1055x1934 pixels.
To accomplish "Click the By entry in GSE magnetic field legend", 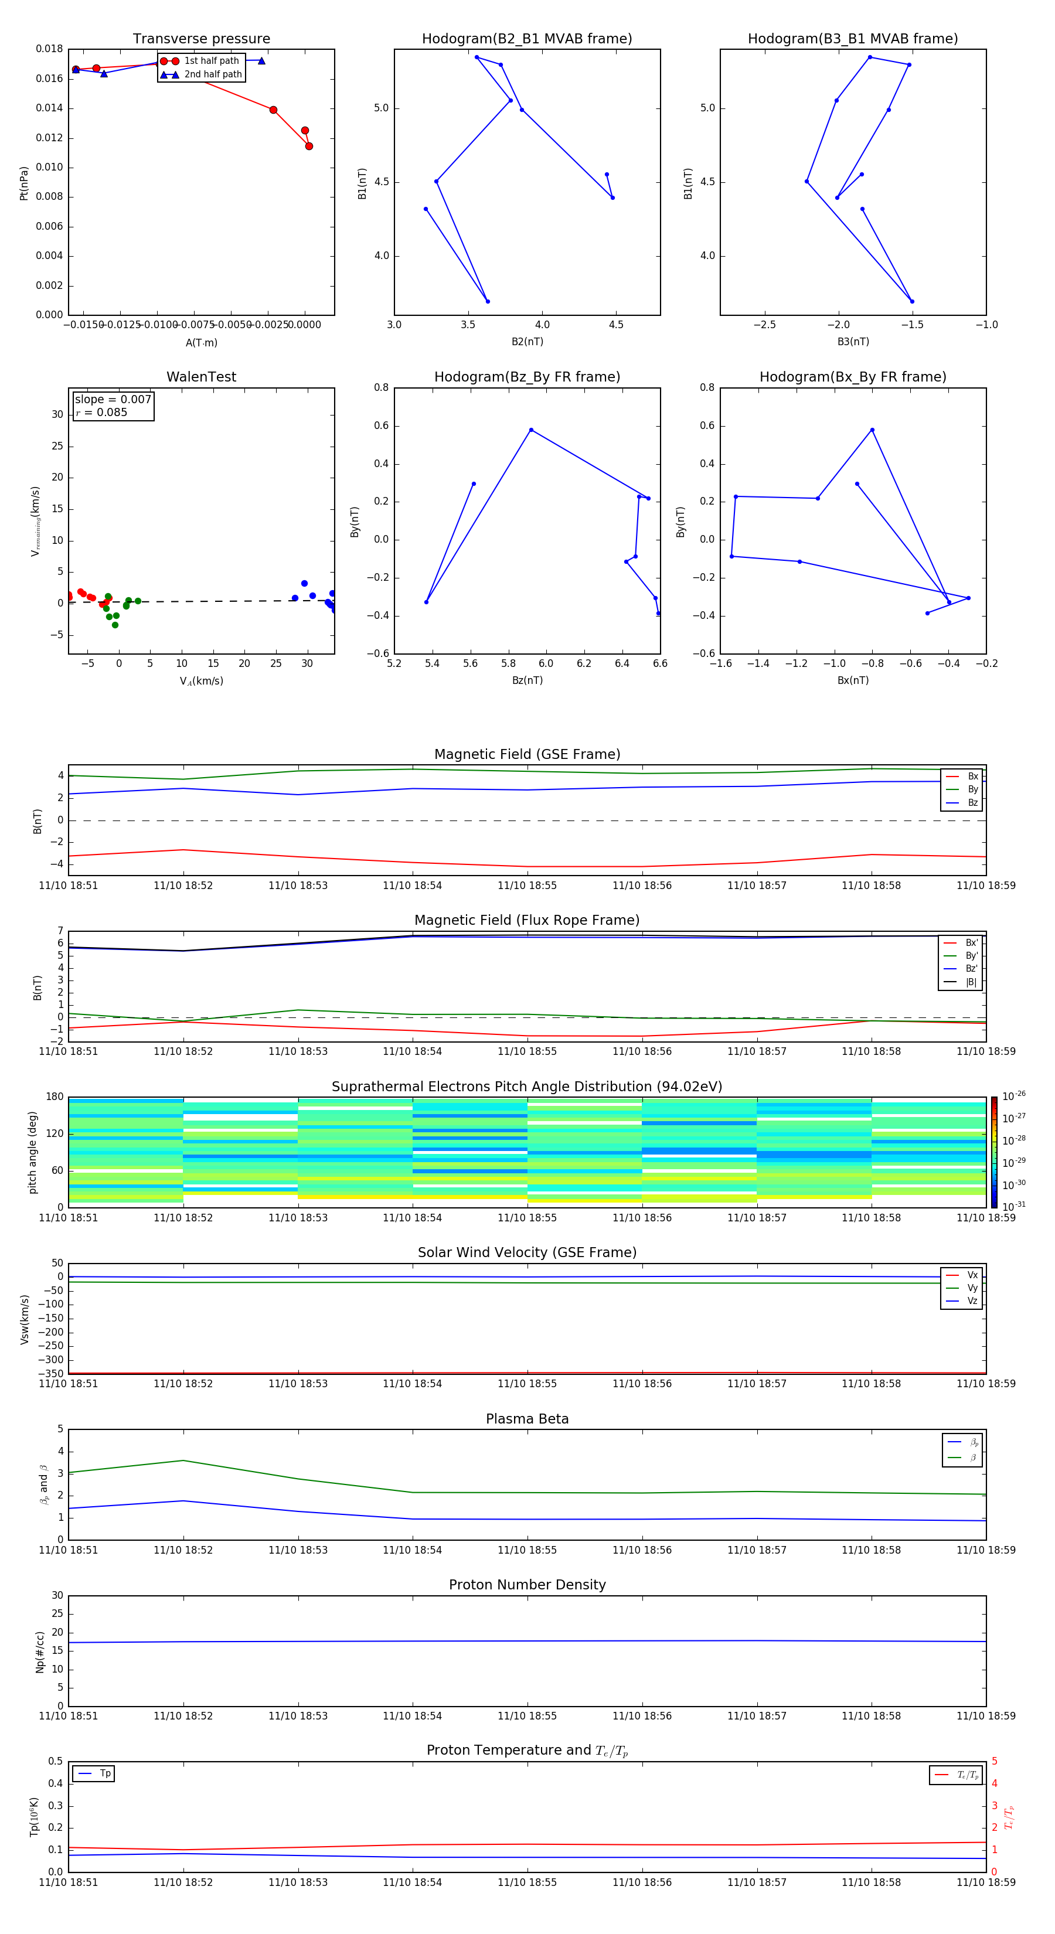I will 962,790.
